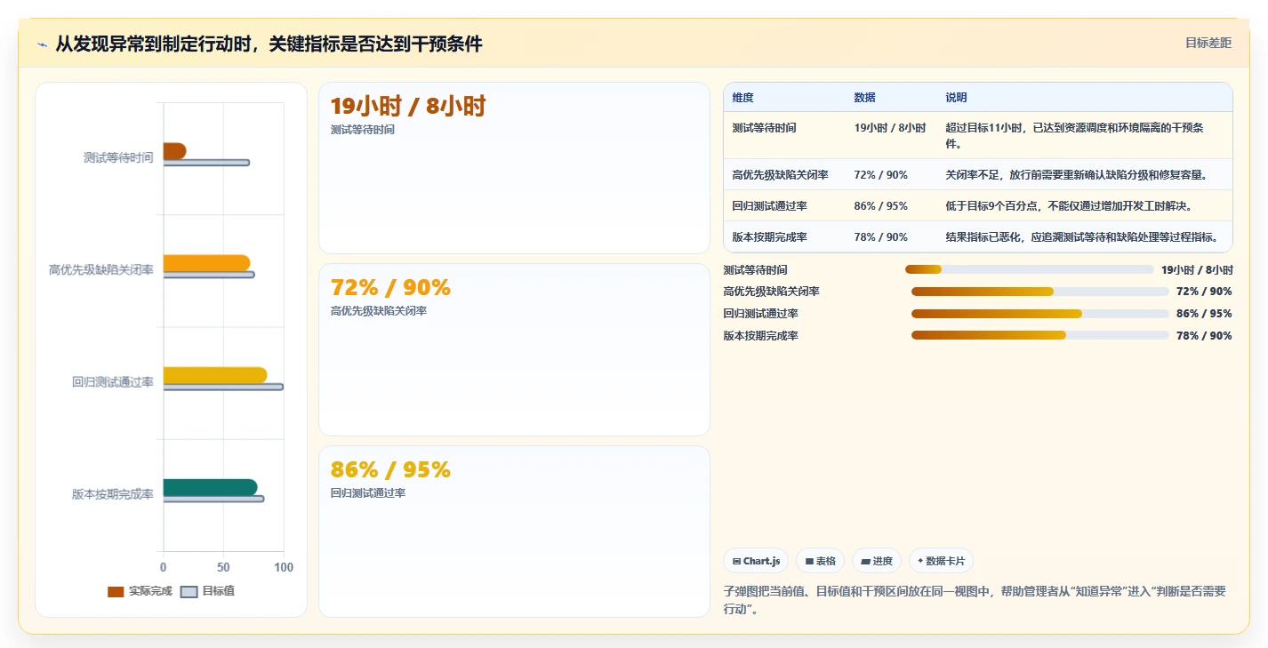Click the 数据 table column header
1268x648 pixels.
click(864, 98)
